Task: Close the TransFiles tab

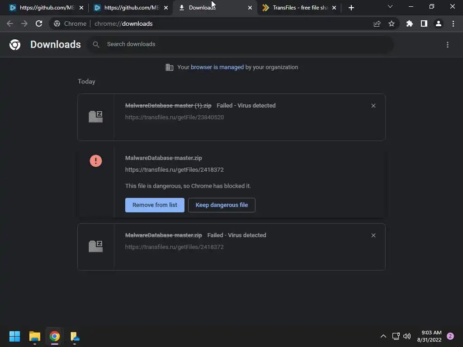Action: pos(334,8)
